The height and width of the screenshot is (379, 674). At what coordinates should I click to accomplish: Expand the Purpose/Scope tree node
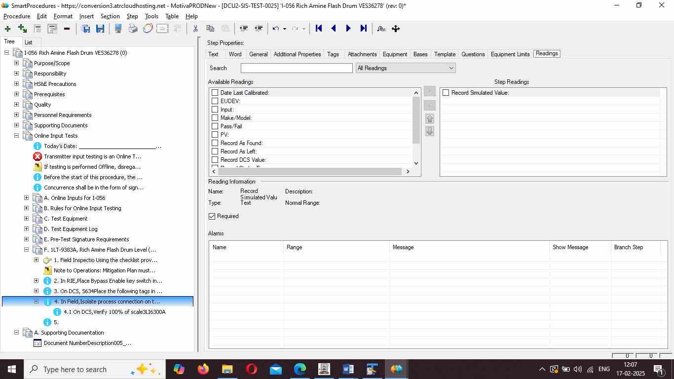tap(16, 63)
